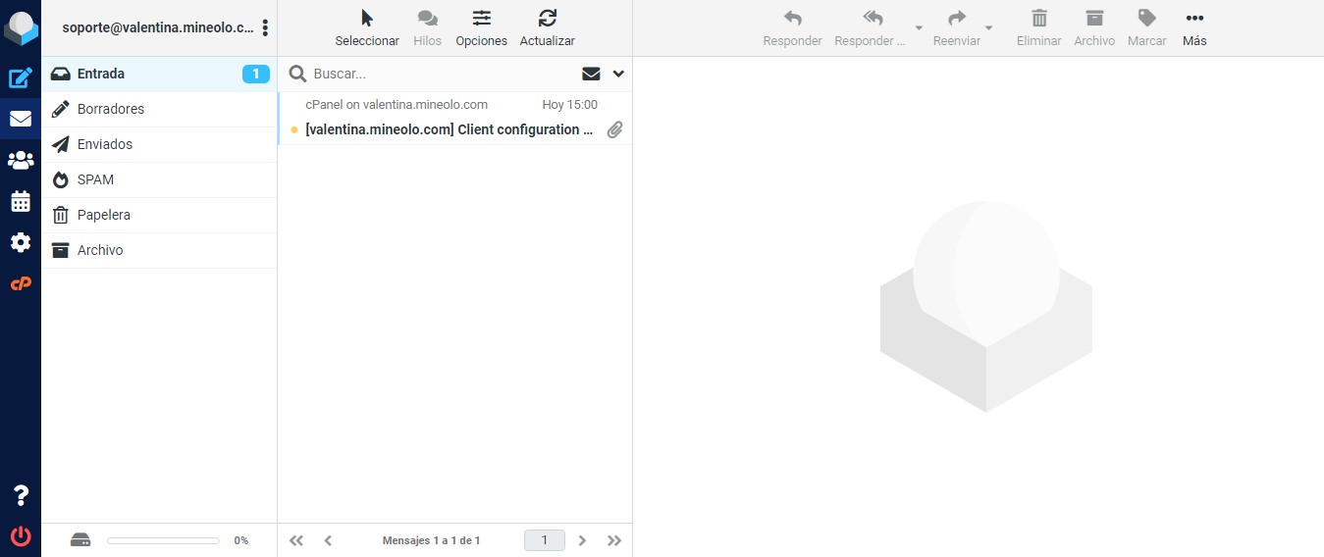Click the magnifier search icon
The width and height of the screenshot is (1324, 557).
point(297,74)
